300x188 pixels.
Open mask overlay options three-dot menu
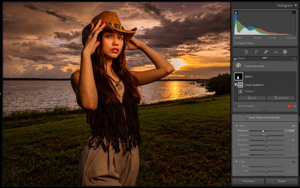pyautogui.click(x=294, y=106)
